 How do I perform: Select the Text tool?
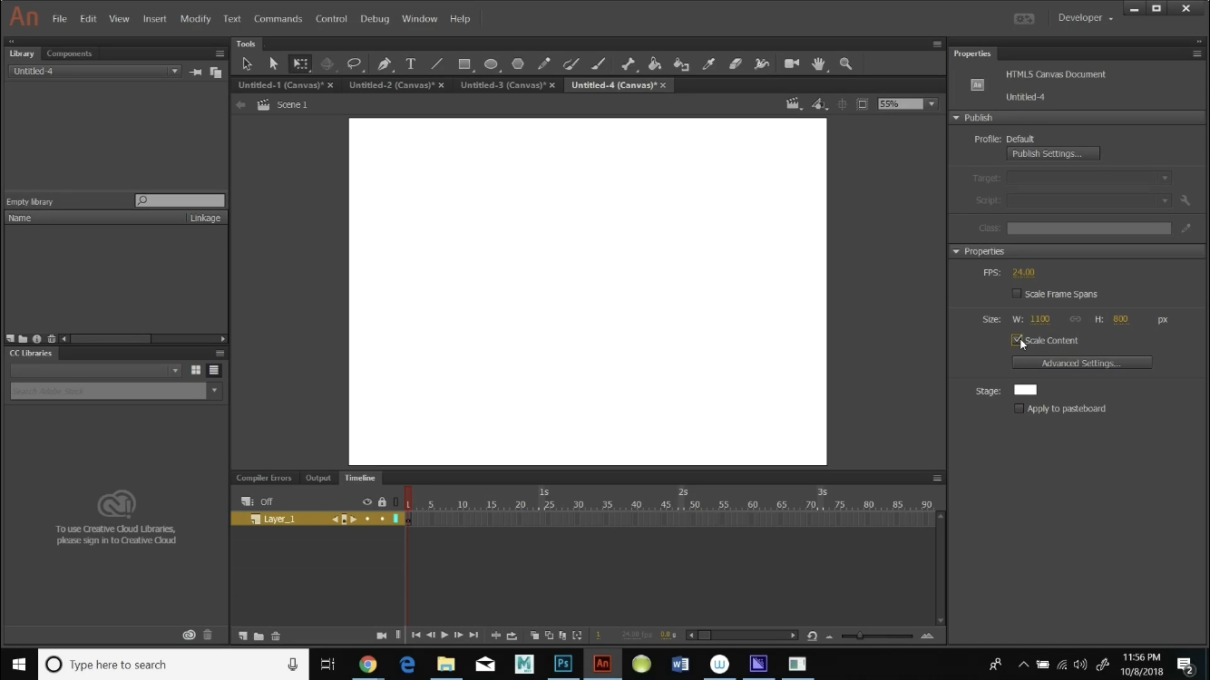point(410,63)
